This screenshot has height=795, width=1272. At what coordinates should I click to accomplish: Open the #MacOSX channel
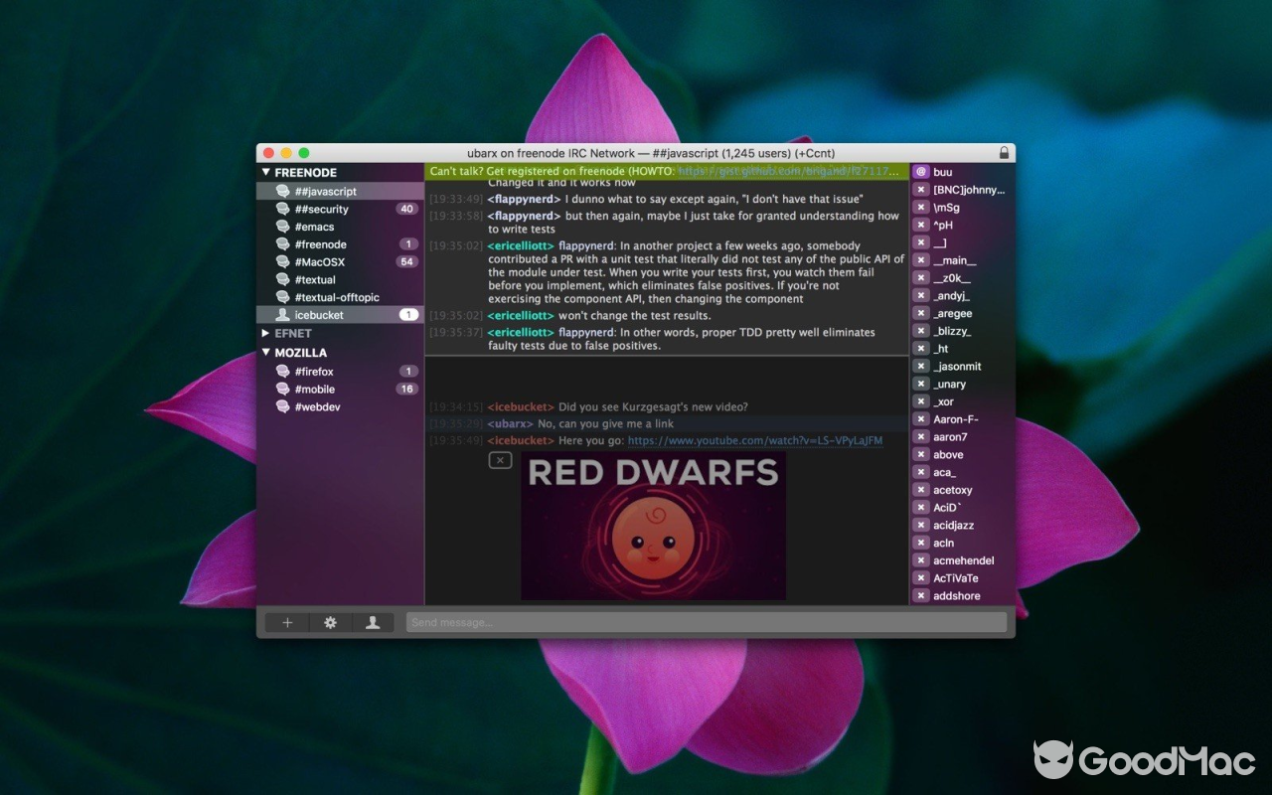320,261
